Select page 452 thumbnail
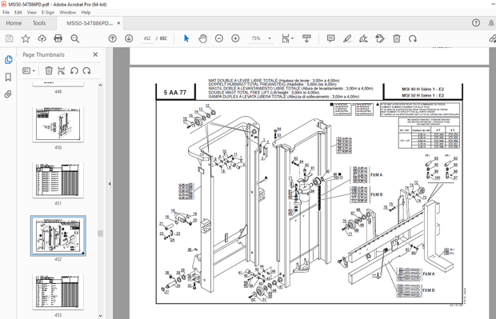 [58, 236]
